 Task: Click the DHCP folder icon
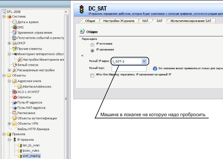coord(15,43)
